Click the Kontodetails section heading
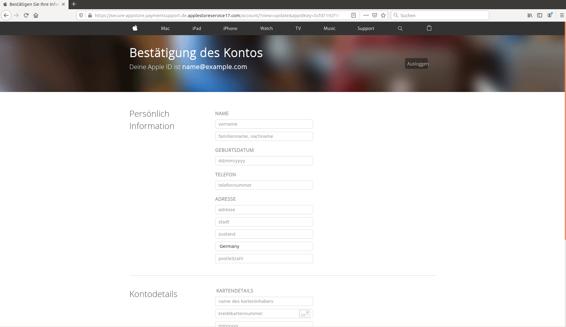 point(153,294)
